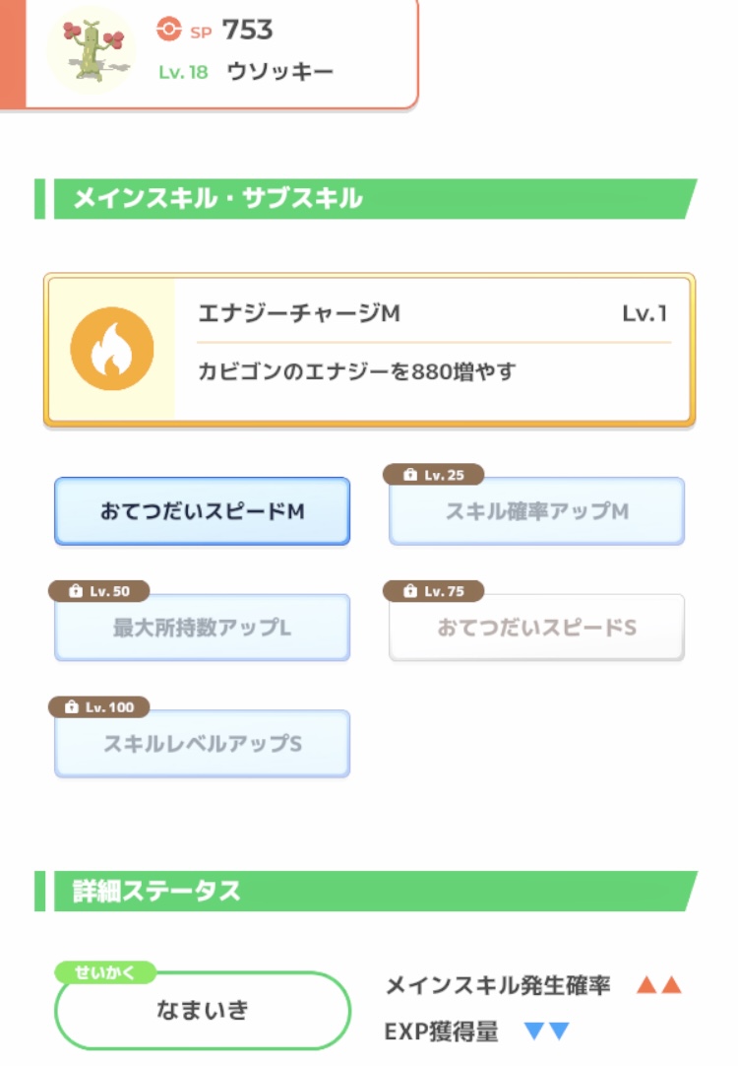Click the blue down arrows for EXP獲得量
The height and width of the screenshot is (1066, 738).
tap(546, 1032)
